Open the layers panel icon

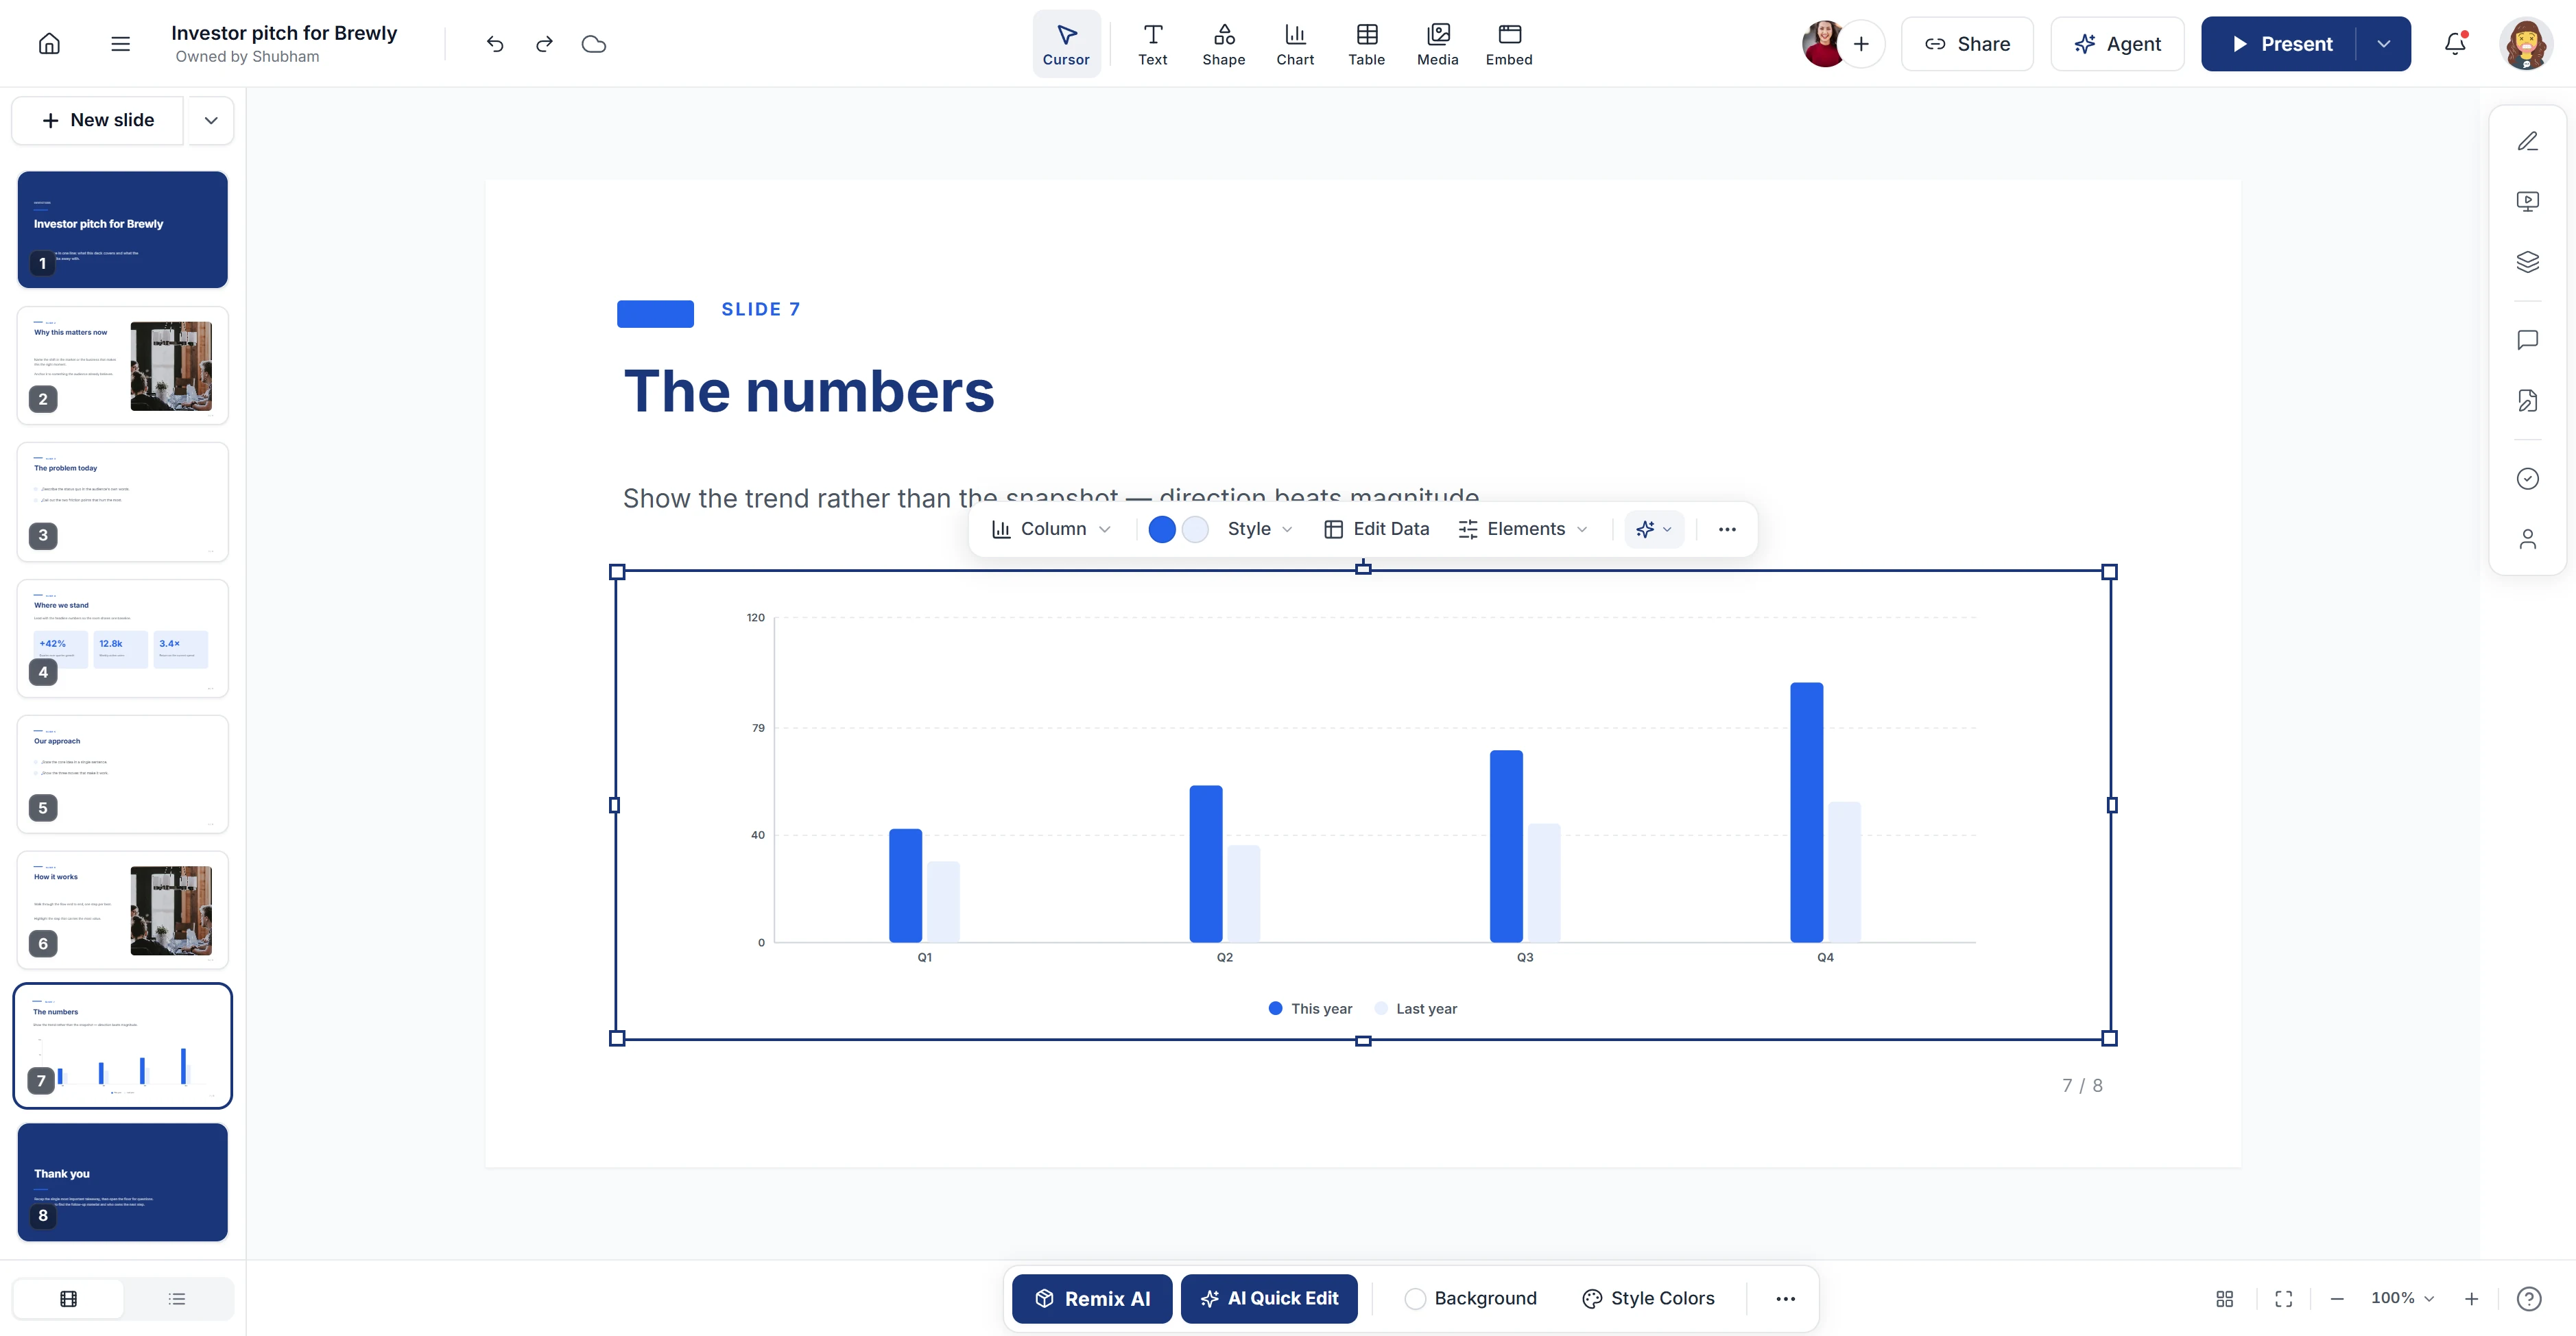pyautogui.click(x=2527, y=262)
